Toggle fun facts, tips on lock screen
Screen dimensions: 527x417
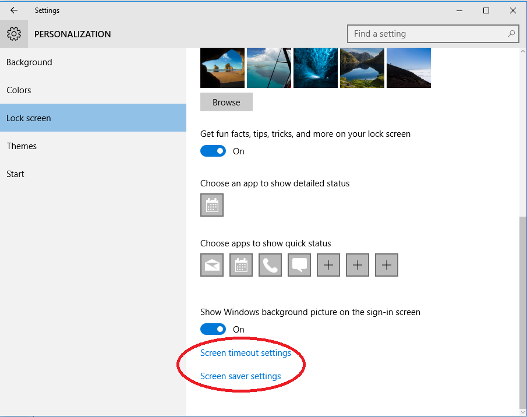(x=213, y=151)
